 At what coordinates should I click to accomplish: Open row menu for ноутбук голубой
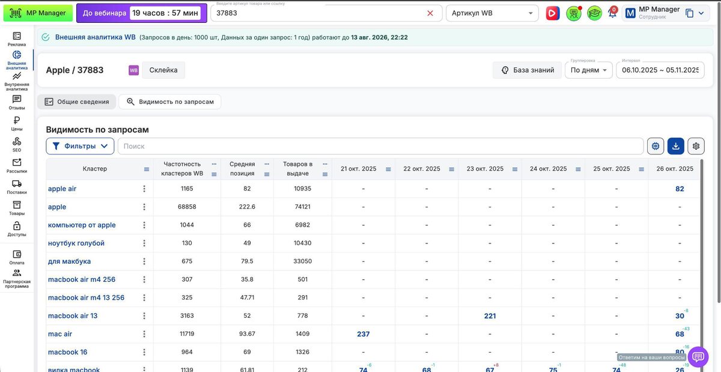[144, 243]
